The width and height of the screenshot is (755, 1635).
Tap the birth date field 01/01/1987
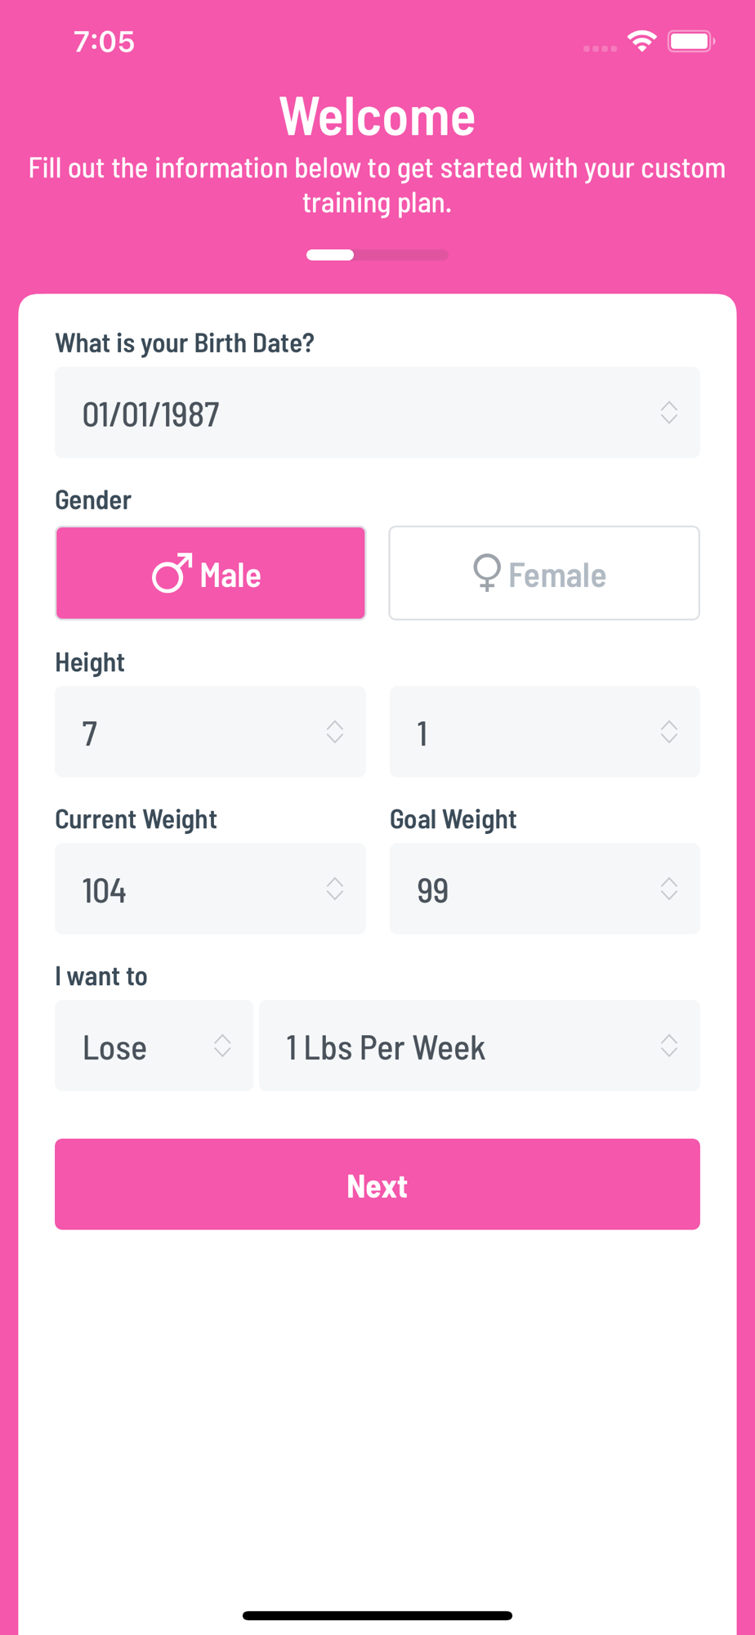tap(377, 413)
